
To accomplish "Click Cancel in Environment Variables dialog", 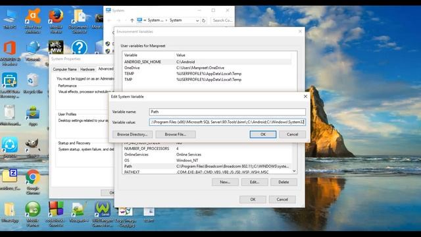I will [x=282, y=199].
